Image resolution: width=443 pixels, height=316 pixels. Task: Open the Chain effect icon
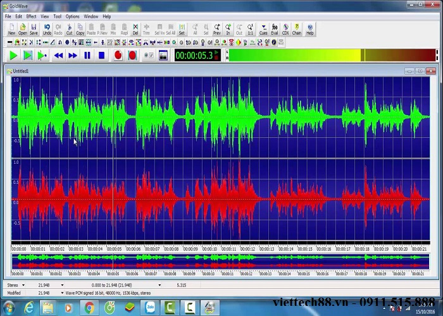(297, 29)
